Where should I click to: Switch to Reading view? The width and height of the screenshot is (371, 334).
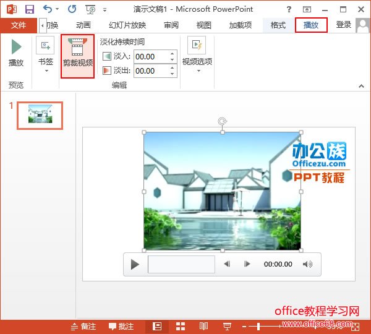pos(203,327)
